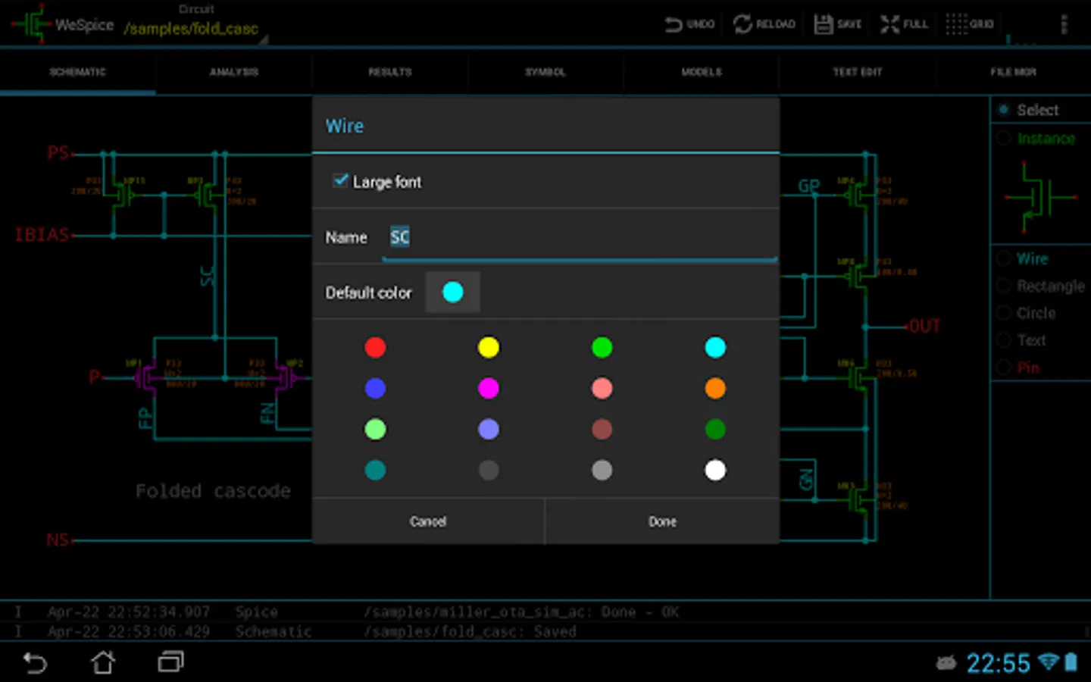Image resolution: width=1091 pixels, height=682 pixels.
Task: Select the Pin radio button
Action: [x=1004, y=368]
